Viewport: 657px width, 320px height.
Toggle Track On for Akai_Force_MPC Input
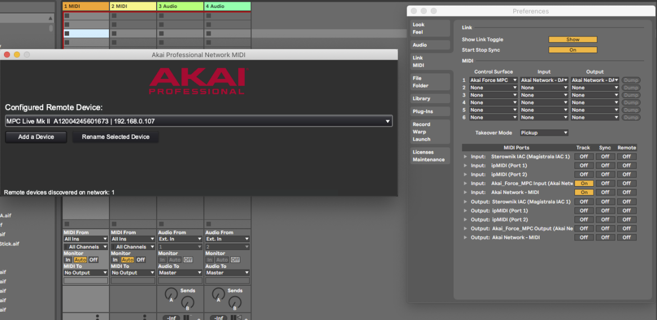pos(583,183)
